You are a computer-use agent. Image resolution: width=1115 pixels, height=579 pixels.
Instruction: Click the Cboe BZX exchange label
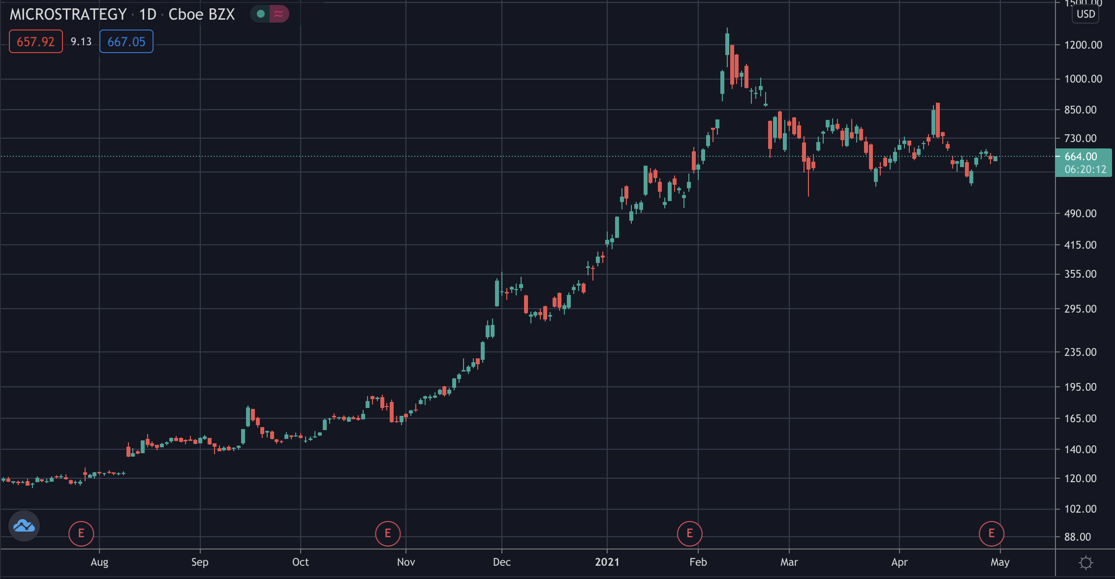pos(202,14)
